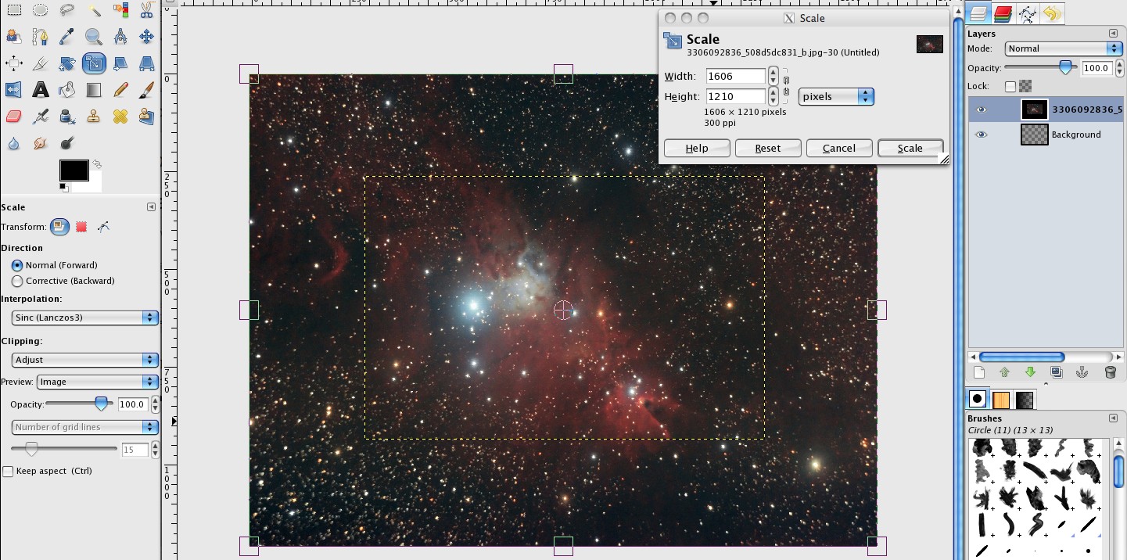Open the Interpolation Sinc (Lanczos3) dropdown
1127x560 pixels.
coord(85,318)
